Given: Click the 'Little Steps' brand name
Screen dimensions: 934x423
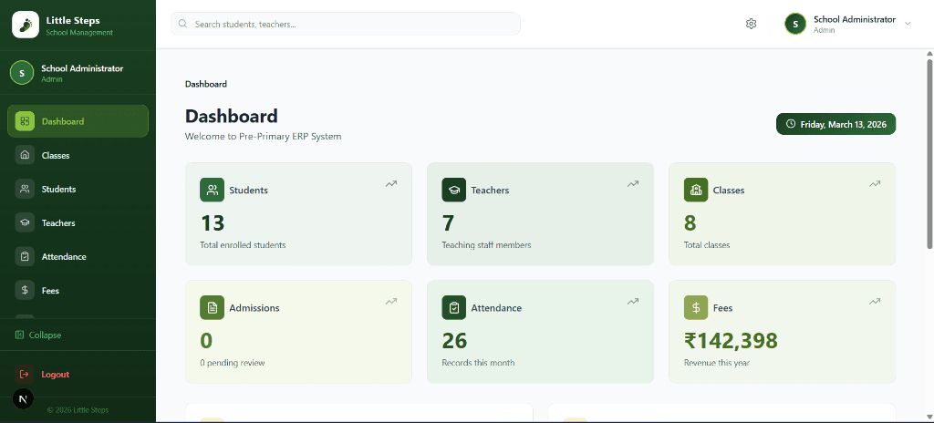Looking at the screenshot, I should (73, 21).
